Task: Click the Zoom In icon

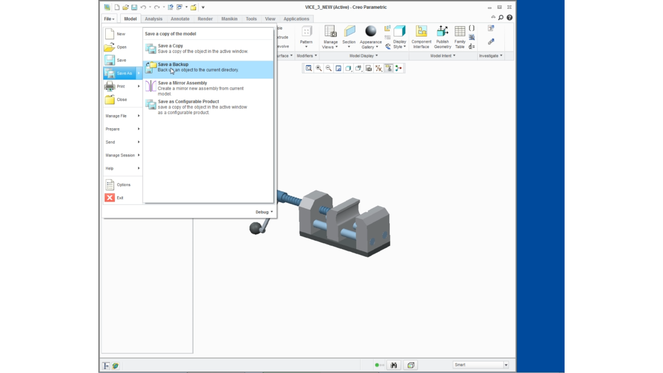Action: [x=319, y=68]
